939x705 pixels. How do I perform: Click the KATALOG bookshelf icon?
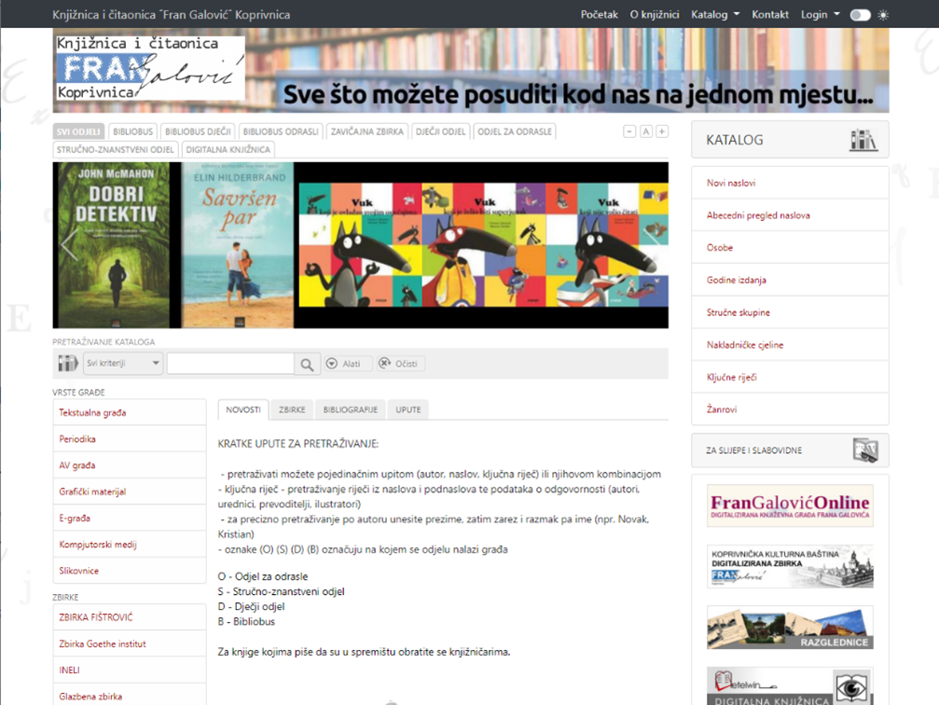(x=863, y=140)
